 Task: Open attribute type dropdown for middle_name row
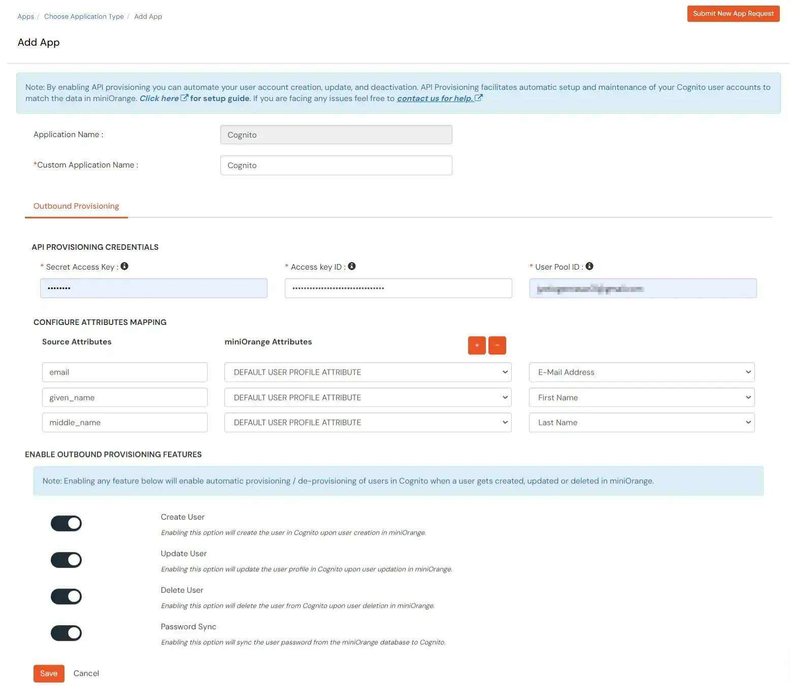[x=368, y=422]
